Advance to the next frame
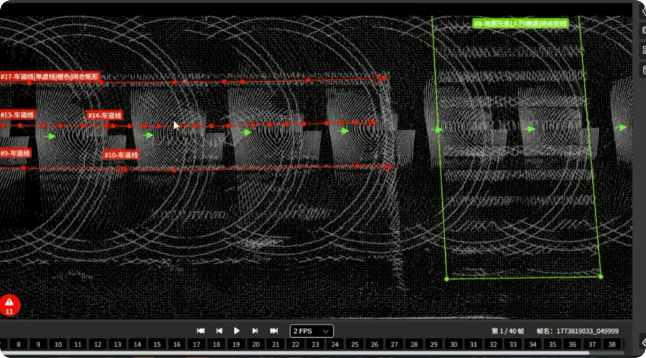Image resolution: width=646 pixels, height=358 pixels. pyautogui.click(x=255, y=331)
